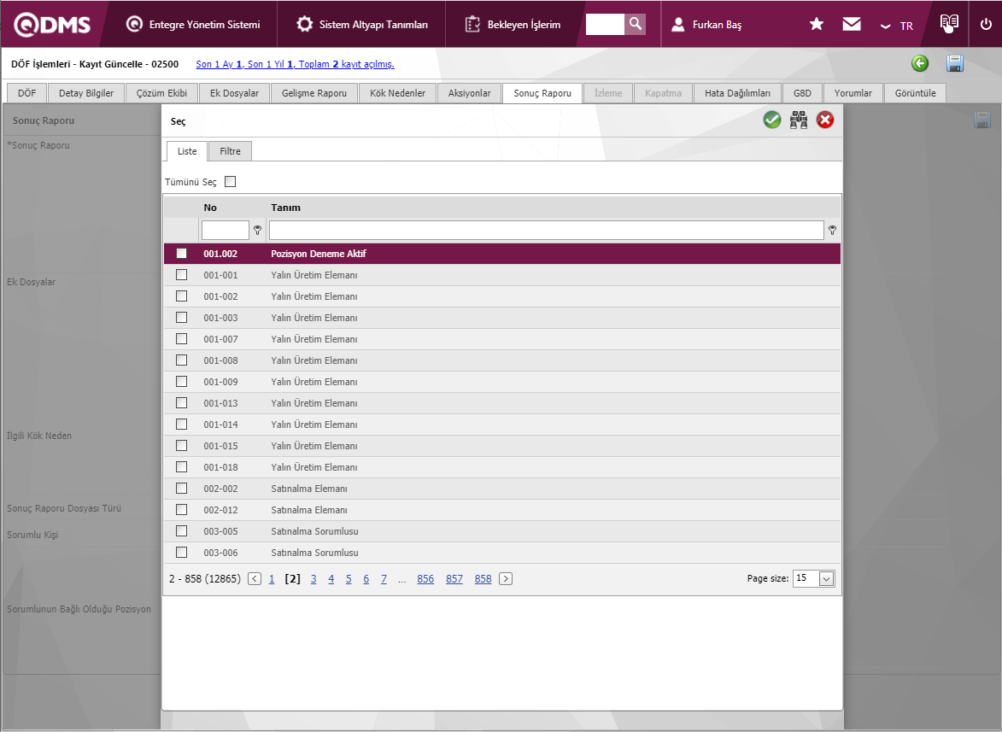The image size is (1002, 732).
Task: Open filter options for the No column
Action: pos(257,230)
